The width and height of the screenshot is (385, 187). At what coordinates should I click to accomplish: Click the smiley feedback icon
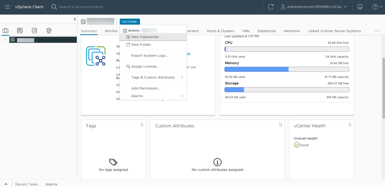click(360, 7)
